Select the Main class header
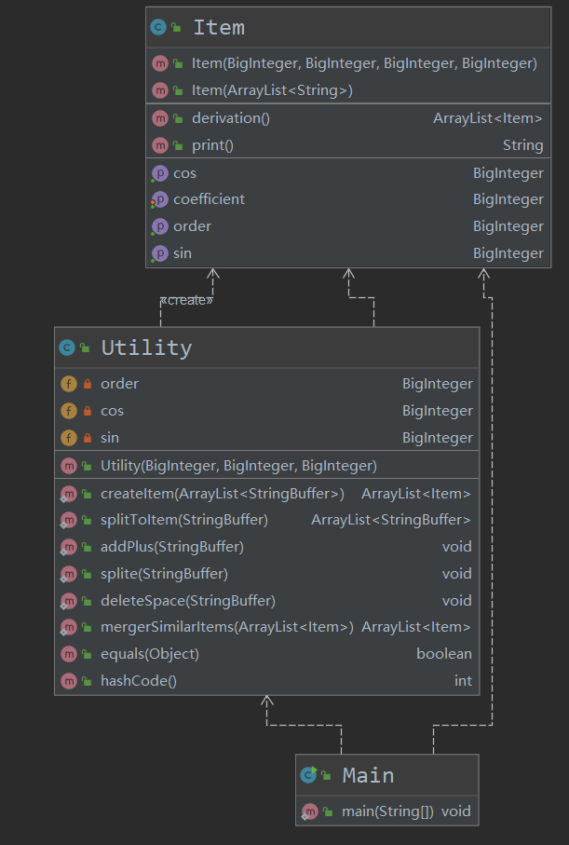Image resolution: width=569 pixels, height=845 pixels. click(368, 775)
